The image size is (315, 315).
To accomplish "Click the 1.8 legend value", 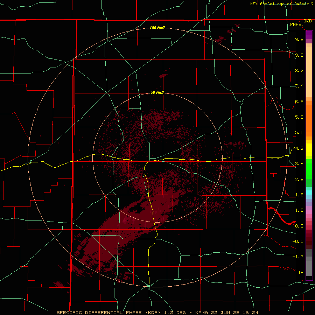I will [x=299, y=195].
